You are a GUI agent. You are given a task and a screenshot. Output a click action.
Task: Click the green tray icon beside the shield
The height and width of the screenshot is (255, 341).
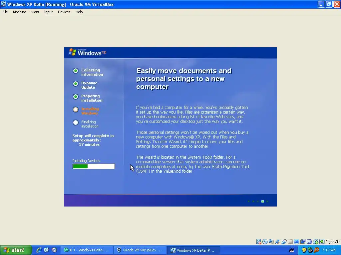(310, 250)
